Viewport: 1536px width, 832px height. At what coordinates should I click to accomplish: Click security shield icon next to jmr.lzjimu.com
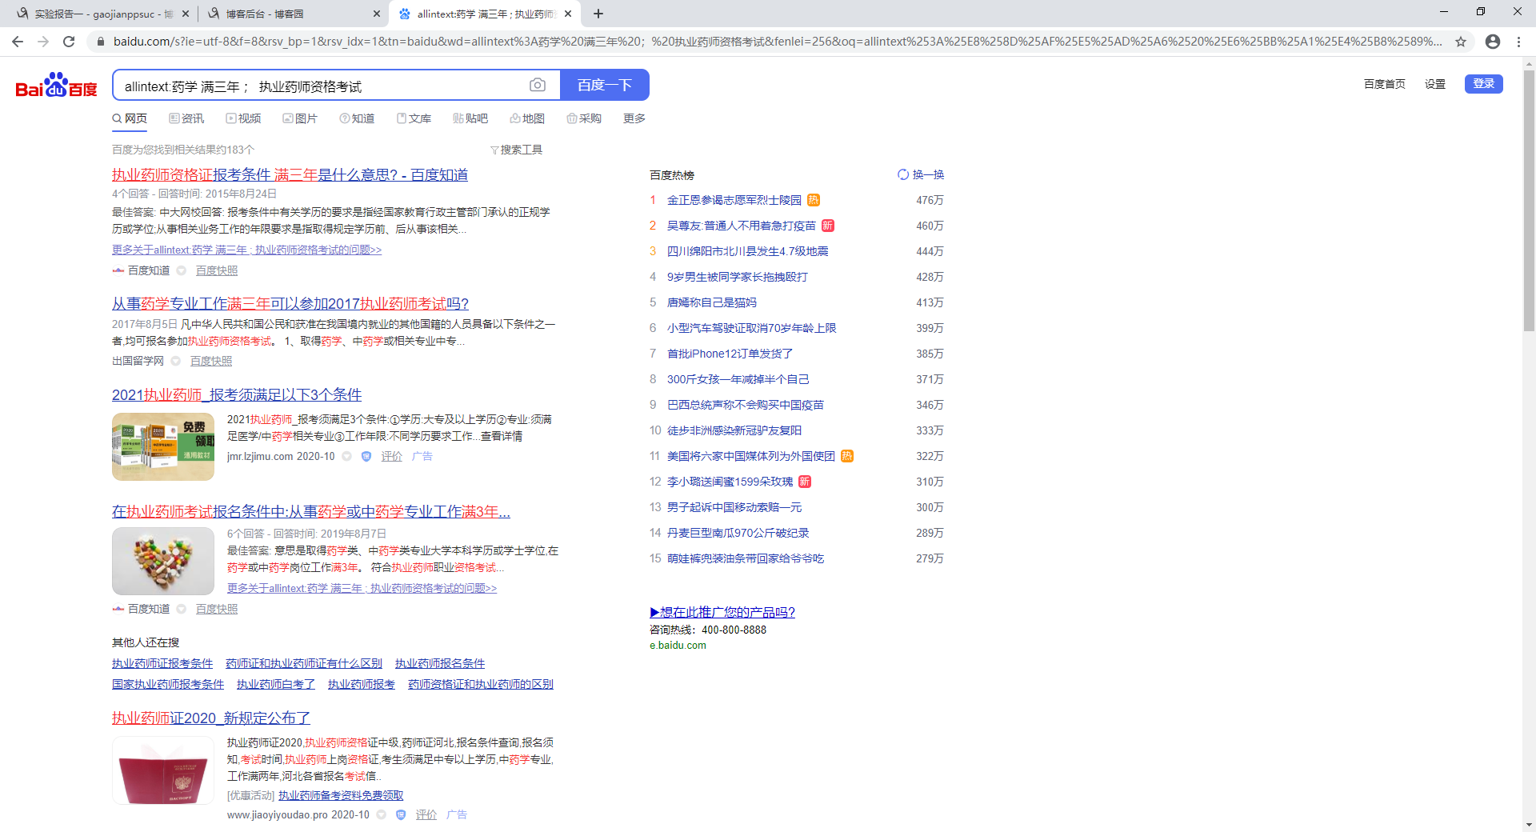(x=366, y=456)
